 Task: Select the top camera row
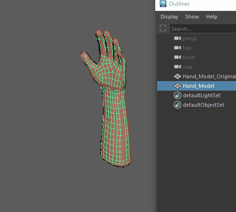[x=197, y=48]
